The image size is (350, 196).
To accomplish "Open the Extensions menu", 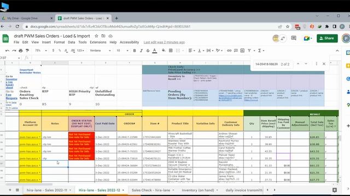I will pyautogui.click(x=98, y=42).
